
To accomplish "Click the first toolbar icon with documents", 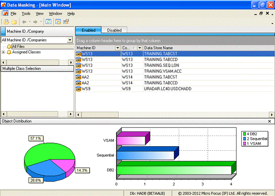I will (6, 21).
